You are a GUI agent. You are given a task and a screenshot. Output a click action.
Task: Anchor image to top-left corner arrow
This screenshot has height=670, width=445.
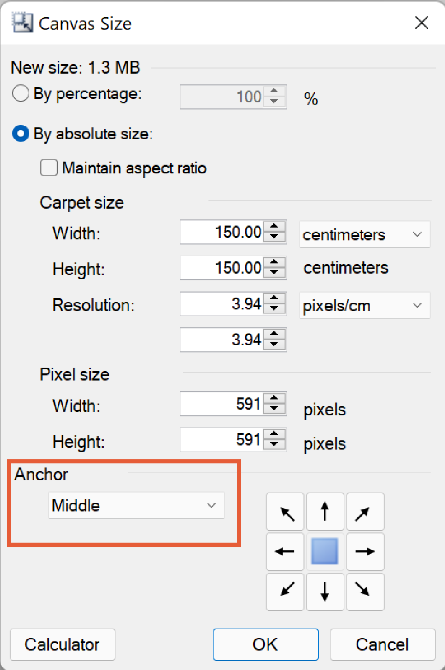click(x=285, y=511)
